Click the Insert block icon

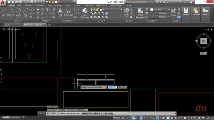point(126,12)
